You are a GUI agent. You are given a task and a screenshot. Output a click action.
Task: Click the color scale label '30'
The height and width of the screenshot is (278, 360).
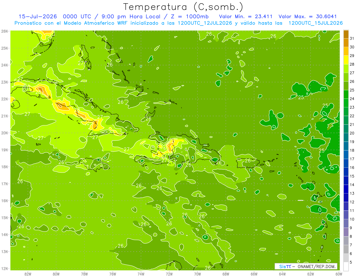[x=352, y=47]
